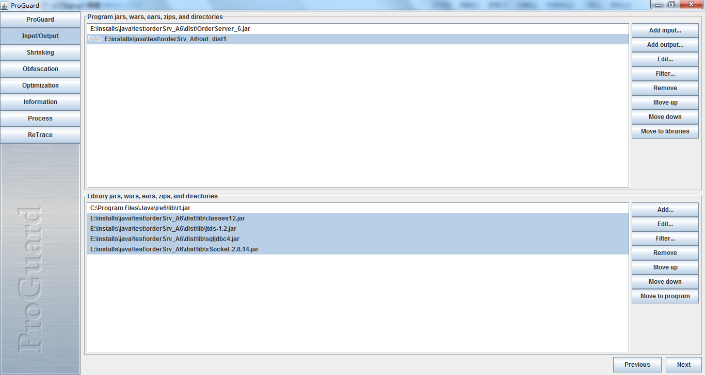The image size is (705, 375).
Task: Select the classes12.jar library entry
Action: 358,218
